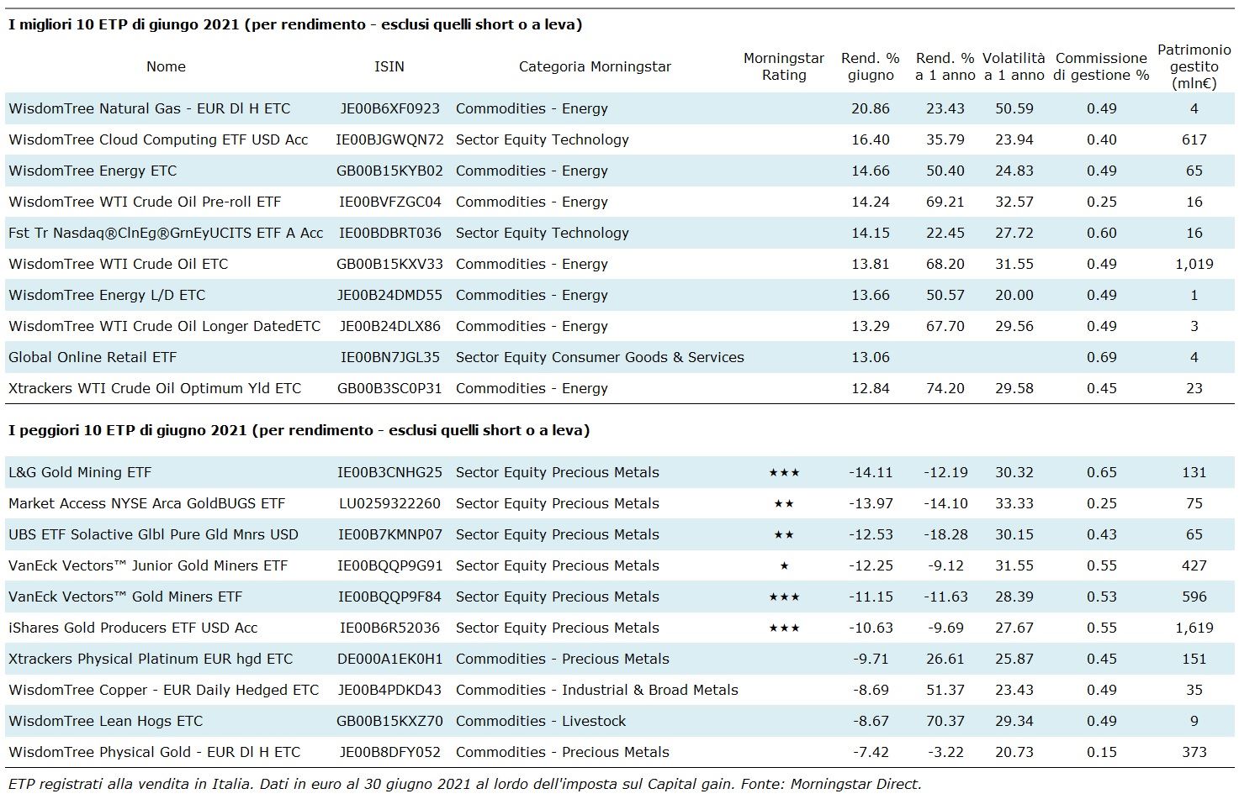The width and height of the screenshot is (1239, 799).
Task: Select ISIN GB00B15KXV33 cell
Action: [x=389, y=264]
